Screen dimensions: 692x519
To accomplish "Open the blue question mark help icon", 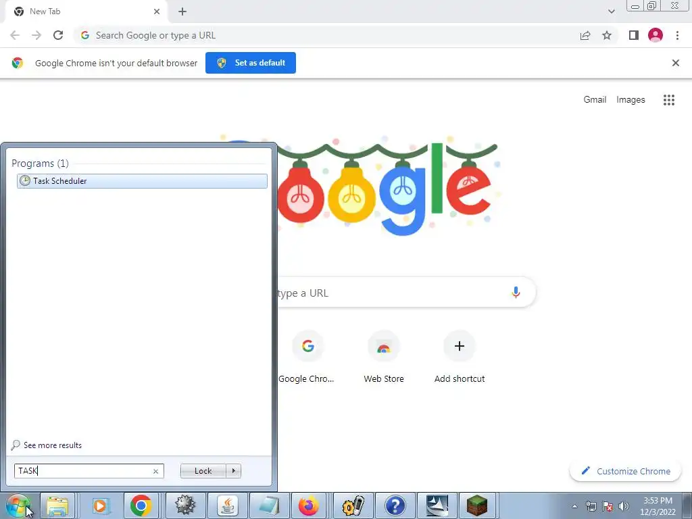I will (395, 505).
